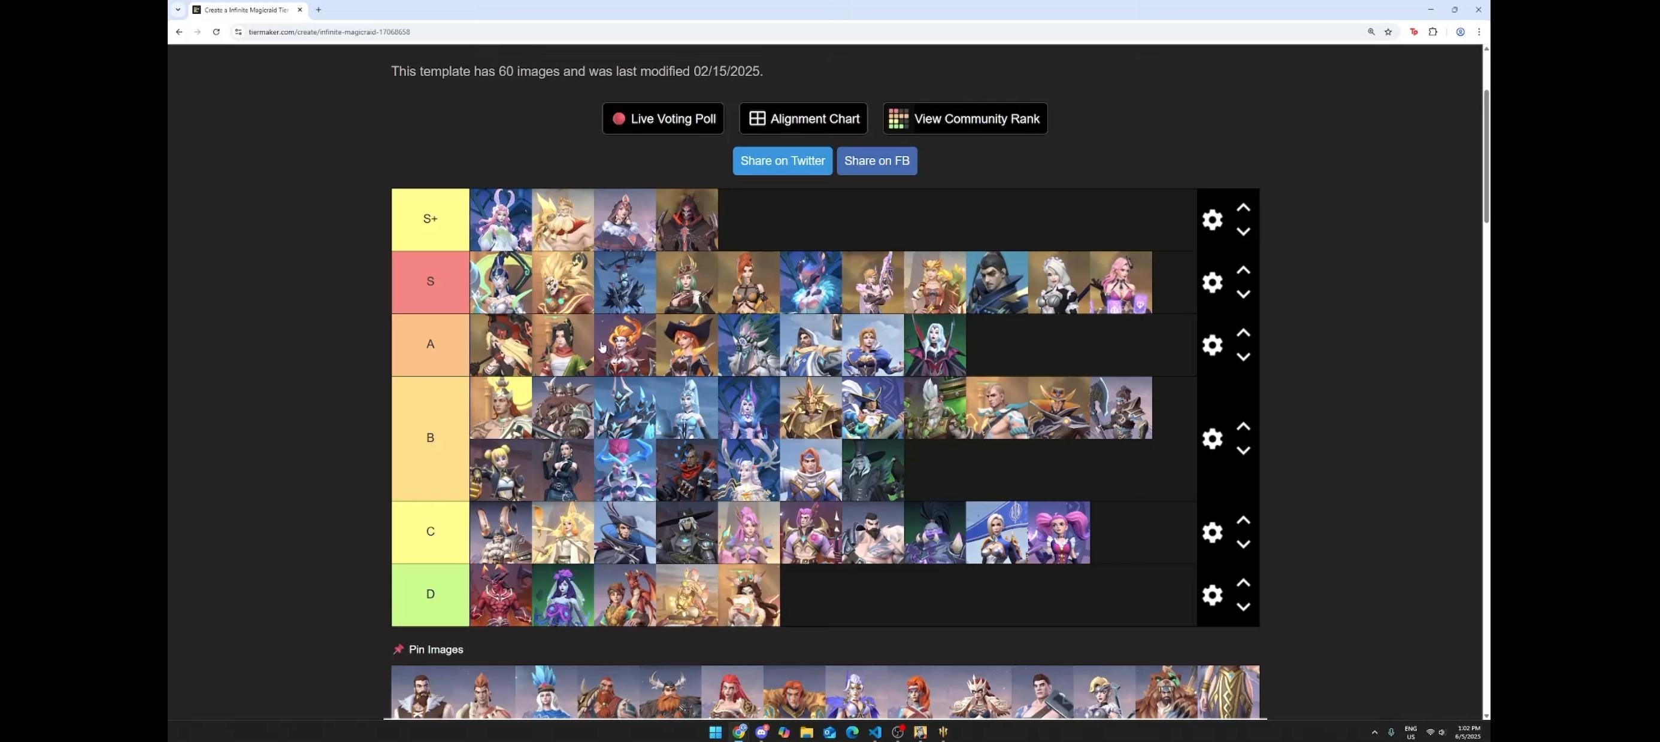Select the orange A tier label

431,345
